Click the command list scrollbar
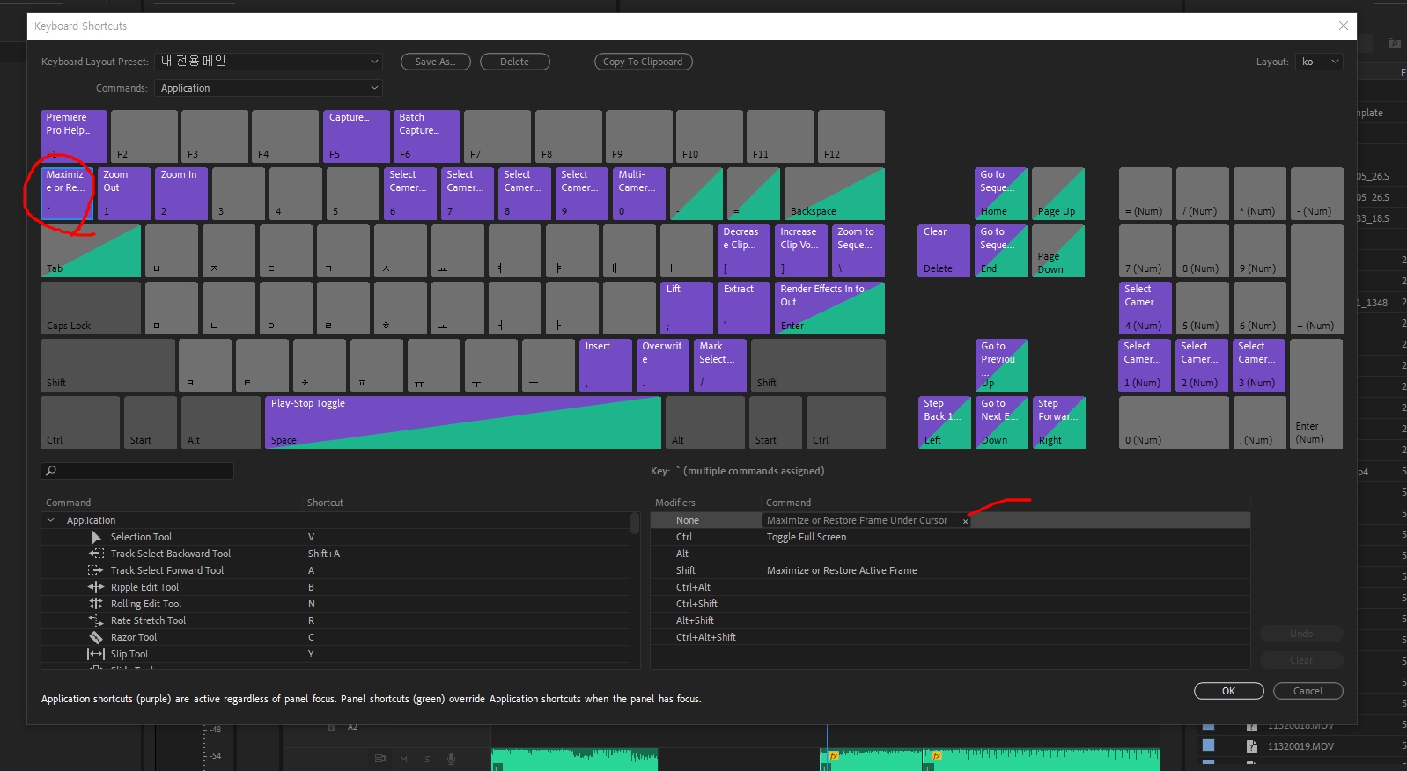The height and width of the screenshot is (771, 1407). click(x=634, y=524)
